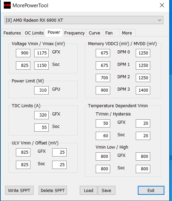Switch to the OC Limits tab
The height and width of the screenshot is (201, 172).
34,33
